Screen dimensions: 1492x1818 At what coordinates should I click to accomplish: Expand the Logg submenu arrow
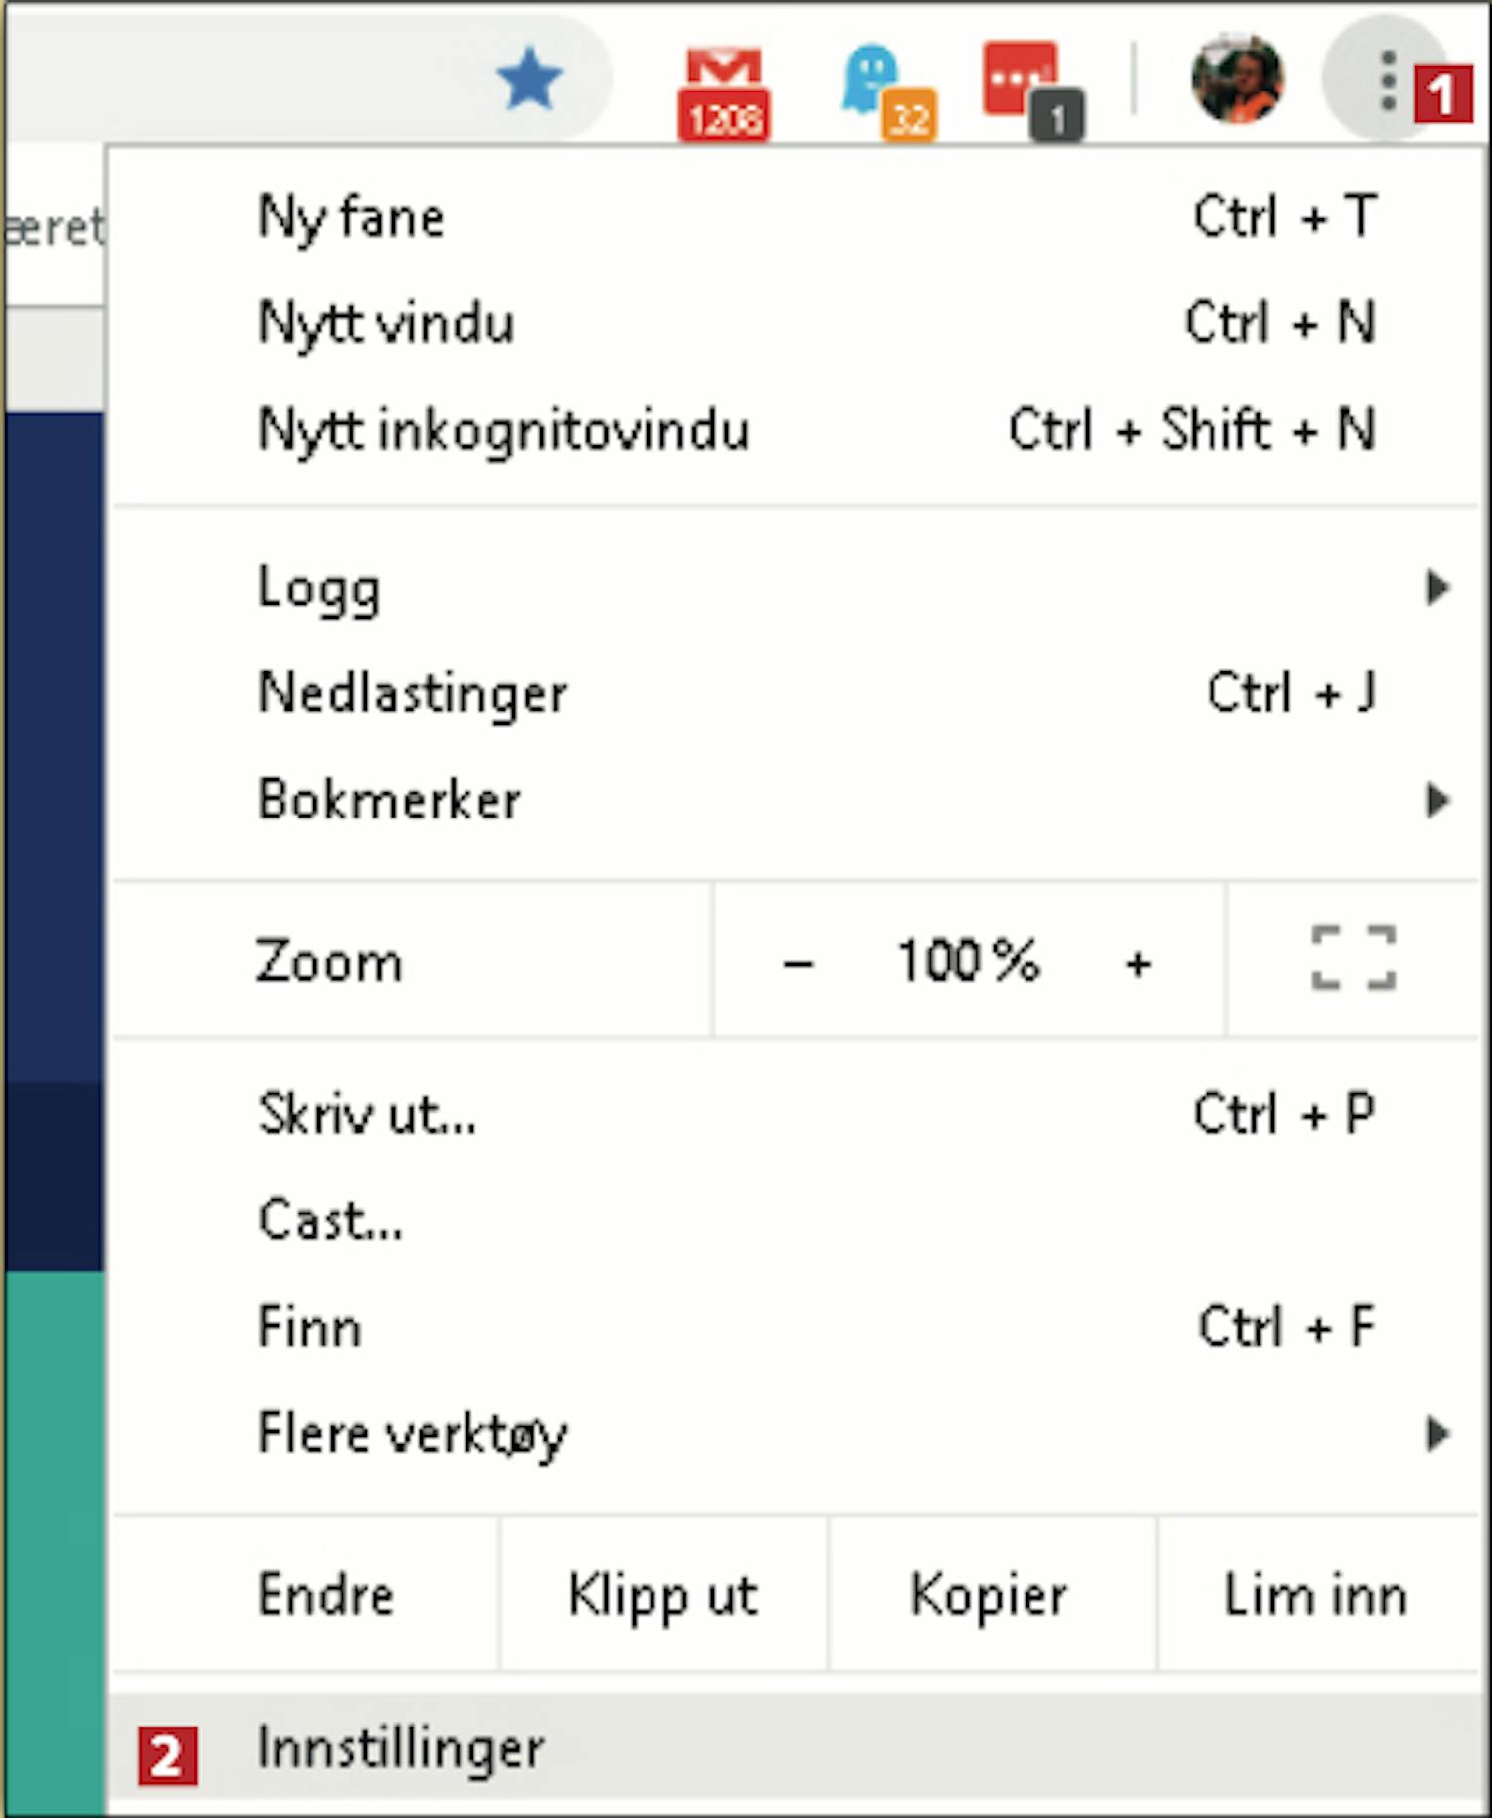1436,587
